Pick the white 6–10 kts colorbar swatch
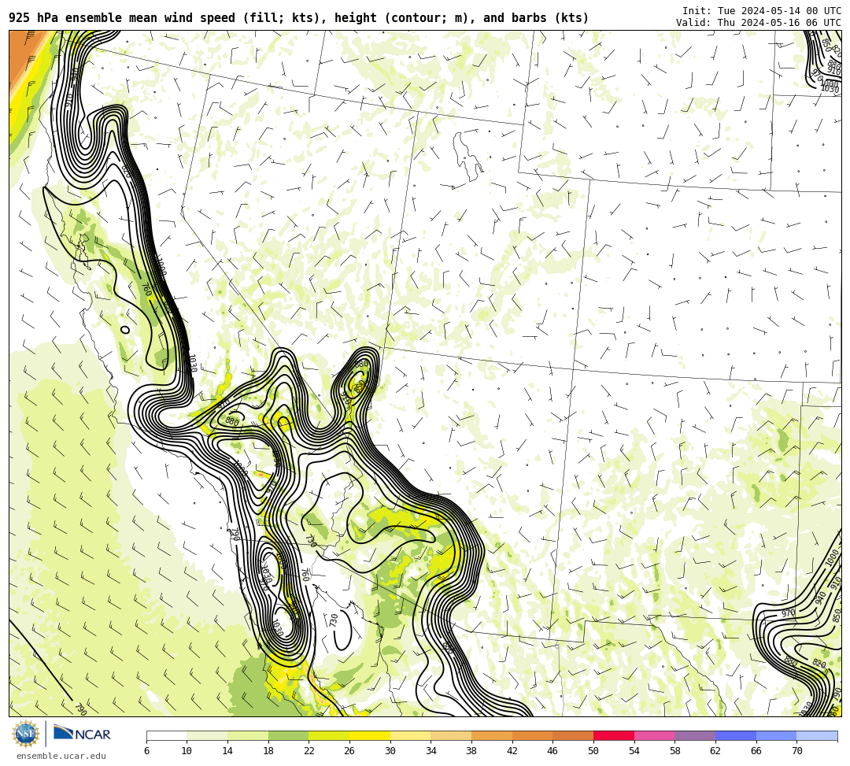Viewport: 850px width, 766px height. tap(166, 735)
